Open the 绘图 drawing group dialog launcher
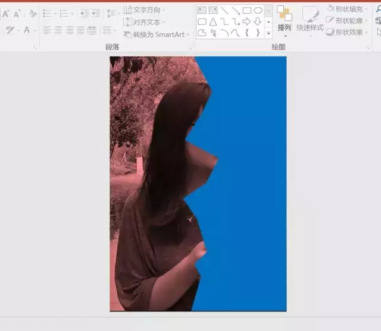 tap(368, 48)
